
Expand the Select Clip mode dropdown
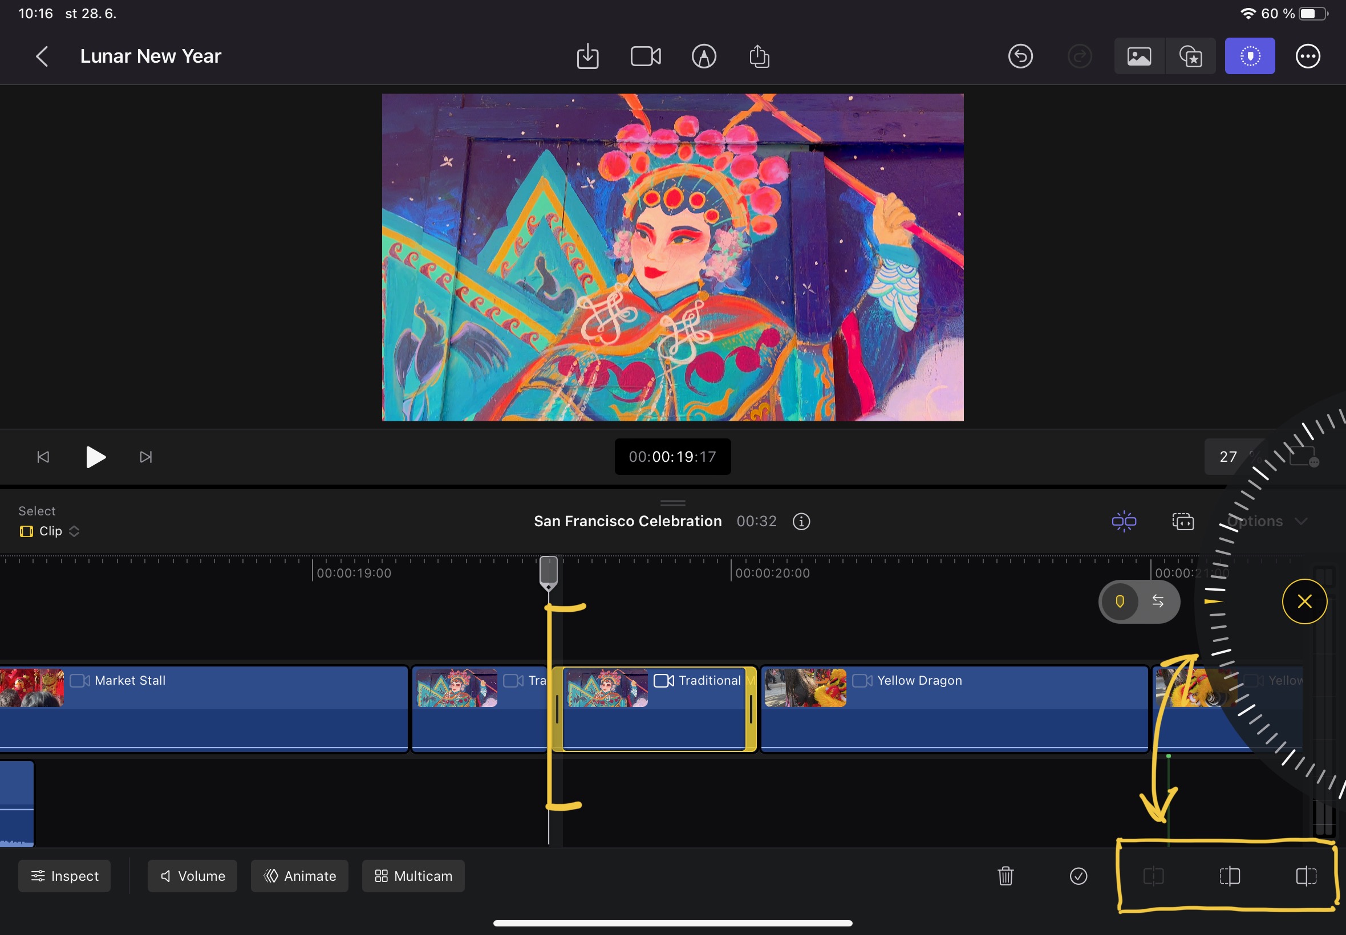(x=50, y=531)
